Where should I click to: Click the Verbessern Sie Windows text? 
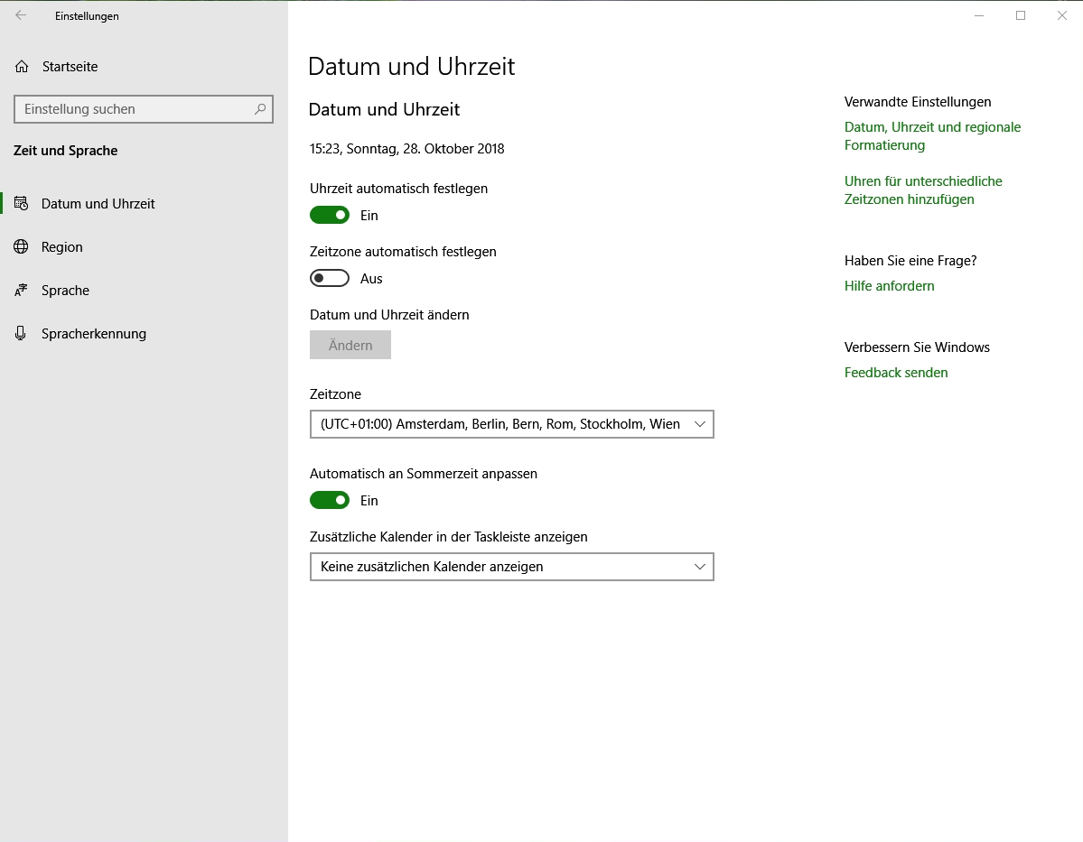coord(917,347)
